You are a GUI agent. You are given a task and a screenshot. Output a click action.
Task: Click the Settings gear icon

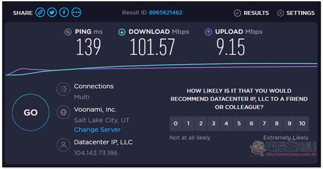[280, 13]
